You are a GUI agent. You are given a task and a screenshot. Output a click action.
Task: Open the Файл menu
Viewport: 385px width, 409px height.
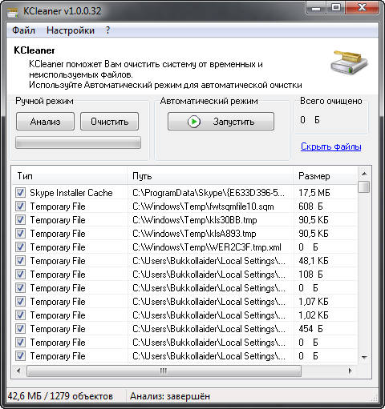tap(23, 30)
